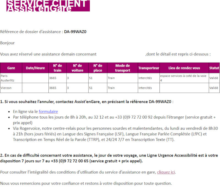The image size is (220, 188).
Task: Click Validé status in Paris Austerlitz row
Action: (x=214, y=78)
